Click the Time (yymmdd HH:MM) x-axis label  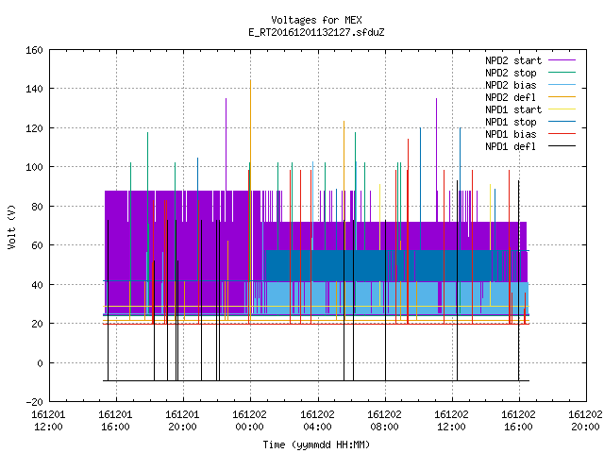[x=316, y=445]
